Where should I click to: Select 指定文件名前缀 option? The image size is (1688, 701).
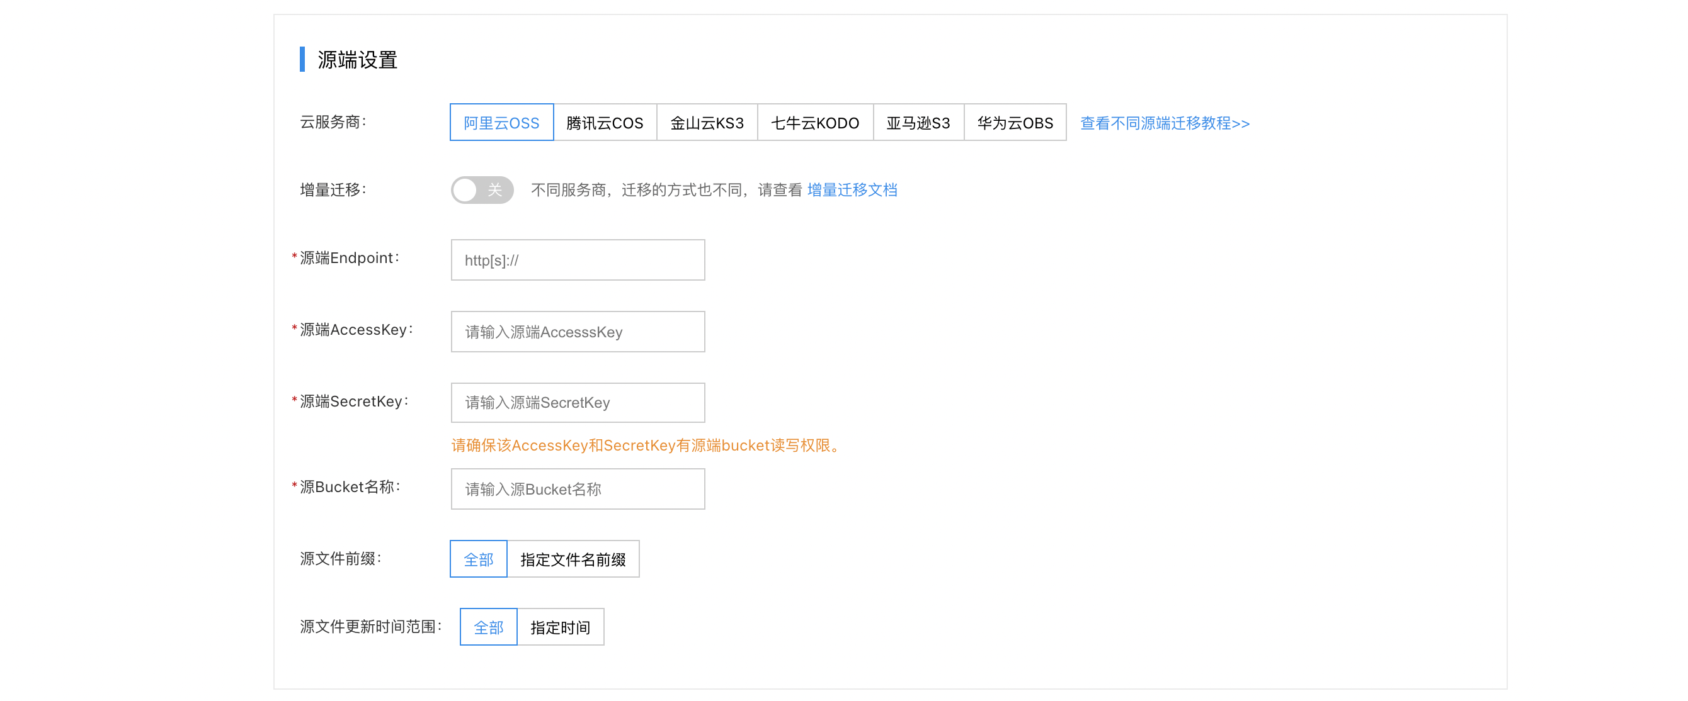[573, 559]
